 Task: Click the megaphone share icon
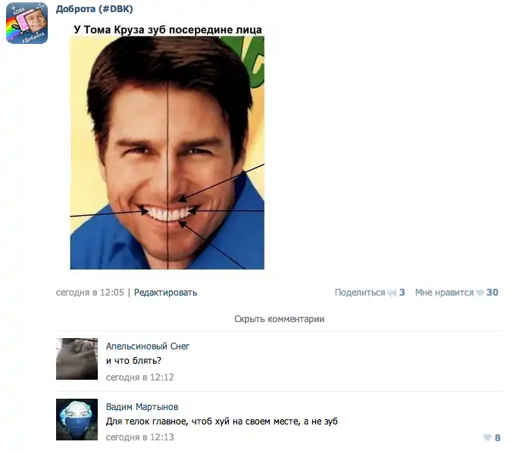click(x=392, y=293)
